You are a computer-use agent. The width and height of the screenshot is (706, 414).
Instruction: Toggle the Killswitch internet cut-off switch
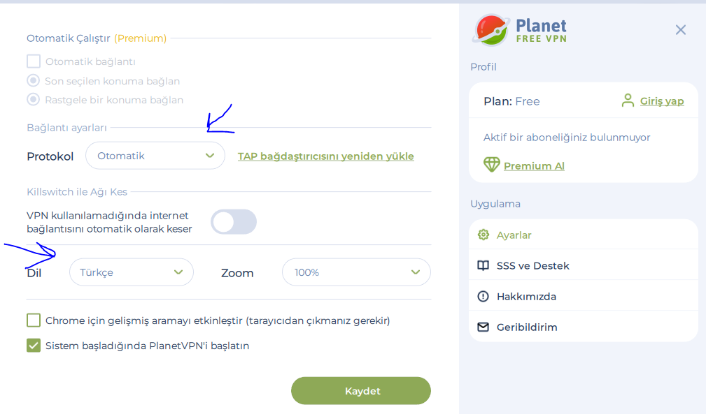point(234,222)
